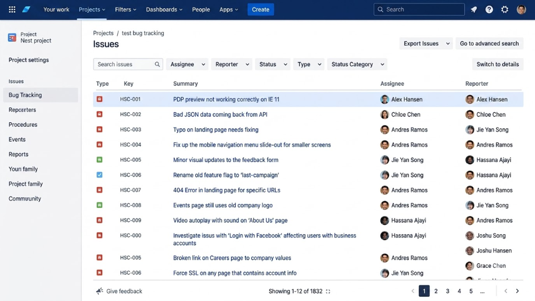The height and width of the screenshot is (301, 535).
Task: Click Chloe Chen assignee avatar on HSC-002
Action: click(385, 114)
